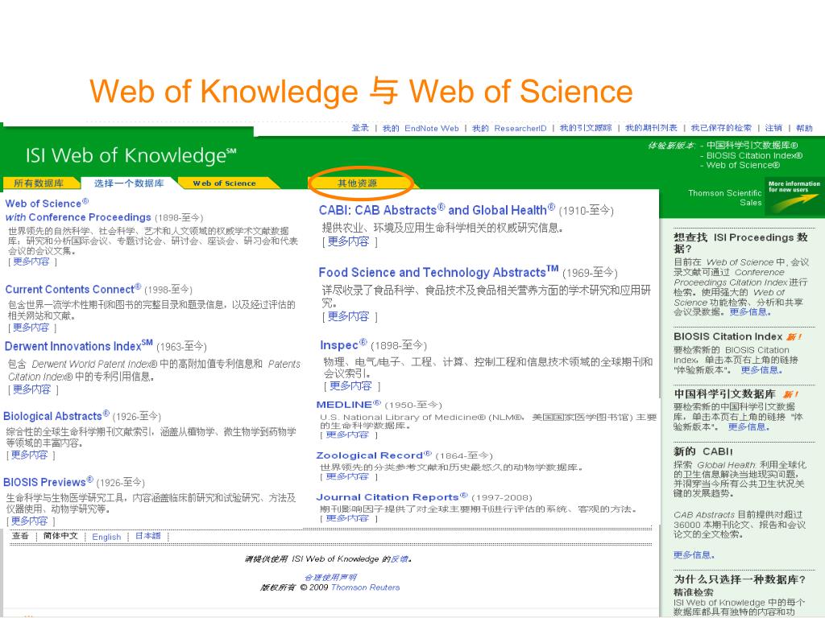This screenshot has width=825, height=618.
Task: Open the Zoological Record database link
Action: coord(374,455)
